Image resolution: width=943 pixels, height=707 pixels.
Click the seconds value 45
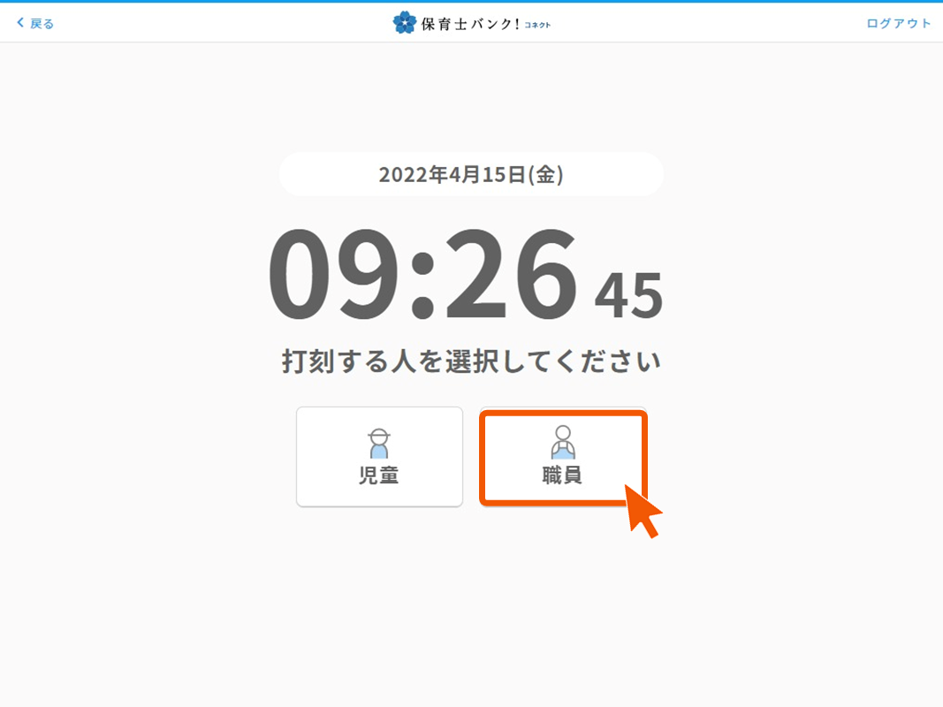pos(629,295)
